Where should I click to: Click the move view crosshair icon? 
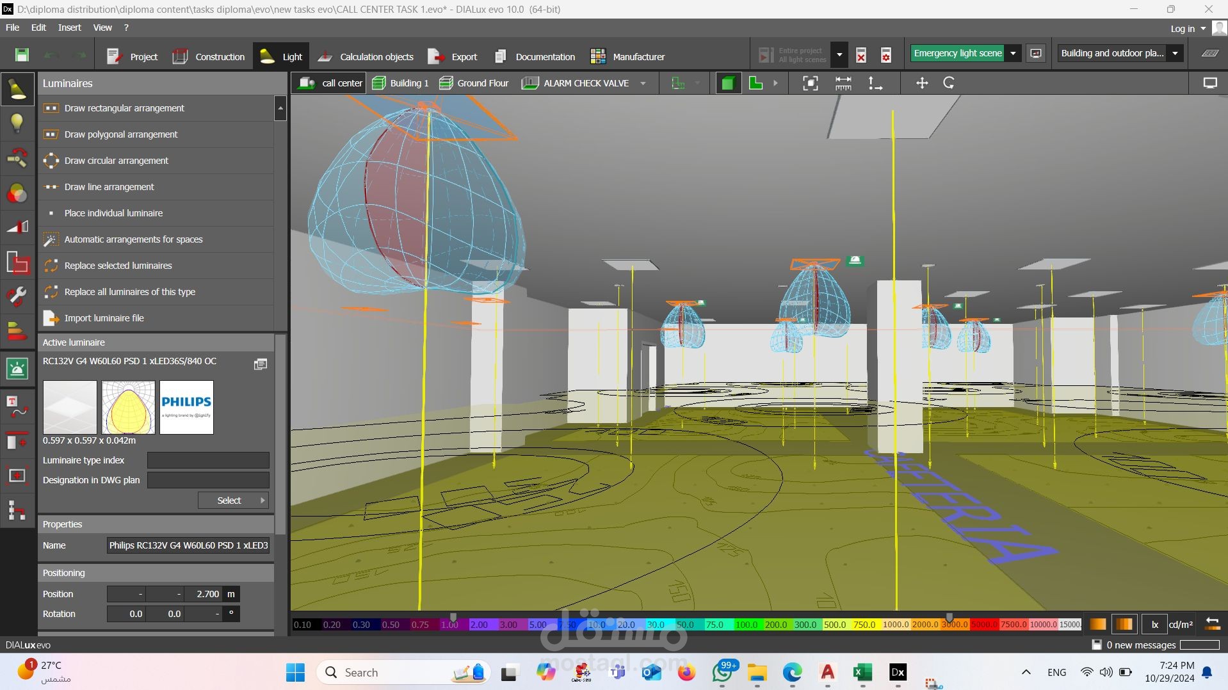921,83
